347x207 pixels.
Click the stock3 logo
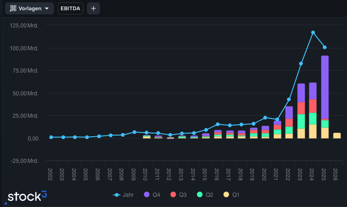[27, 196]
